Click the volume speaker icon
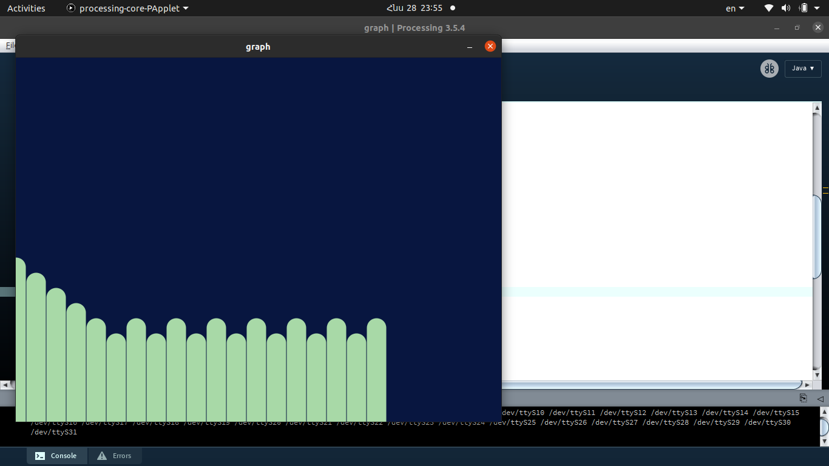This screenshot has width=829, height=466. [786, 8]
